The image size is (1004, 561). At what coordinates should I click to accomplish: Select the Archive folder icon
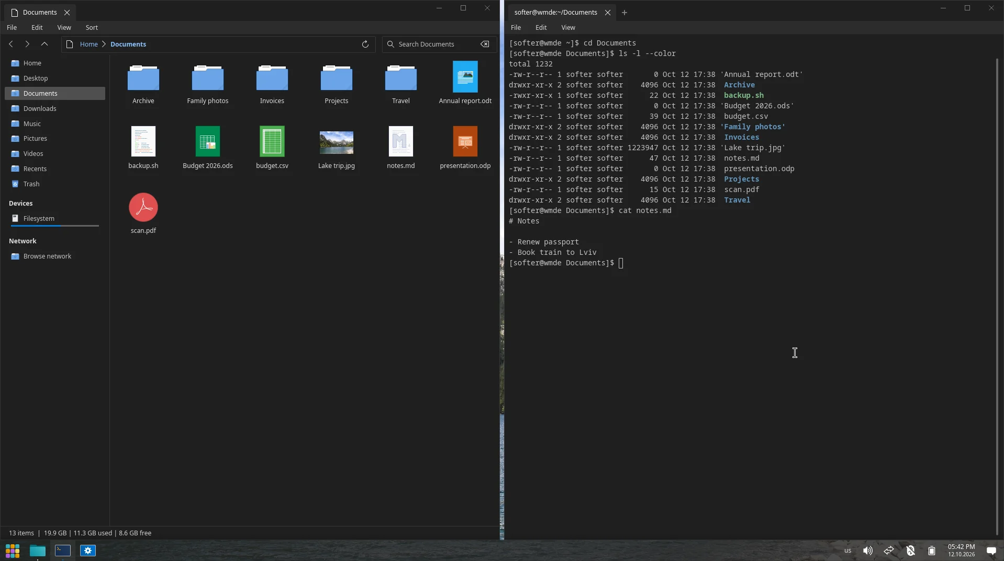143,77
